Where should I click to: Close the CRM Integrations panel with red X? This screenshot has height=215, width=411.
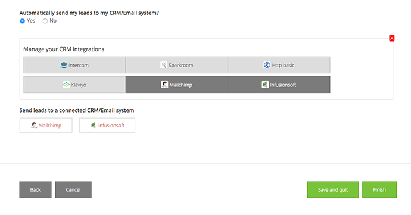pos(391,38)
